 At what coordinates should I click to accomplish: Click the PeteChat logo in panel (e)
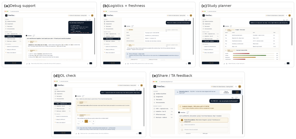[155, 87]
